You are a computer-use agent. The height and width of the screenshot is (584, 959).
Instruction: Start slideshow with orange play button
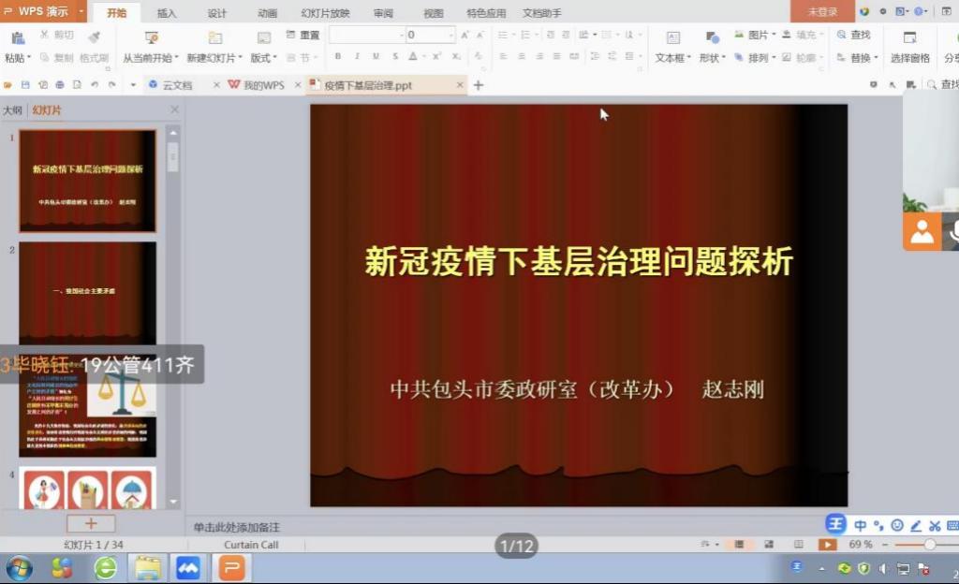827,544
